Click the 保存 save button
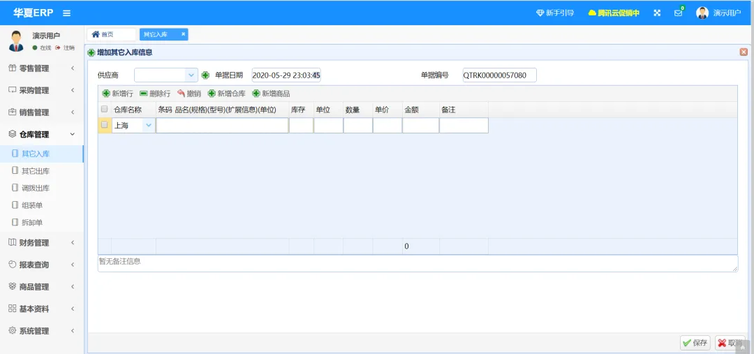The height and width of the screenshot is (354, 754). point(695,343)
